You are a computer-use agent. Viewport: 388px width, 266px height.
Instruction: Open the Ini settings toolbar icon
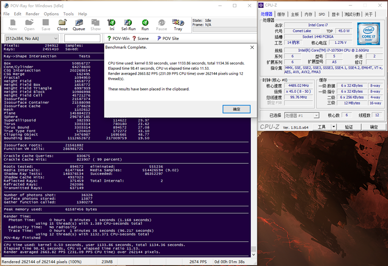click(112, 25)
